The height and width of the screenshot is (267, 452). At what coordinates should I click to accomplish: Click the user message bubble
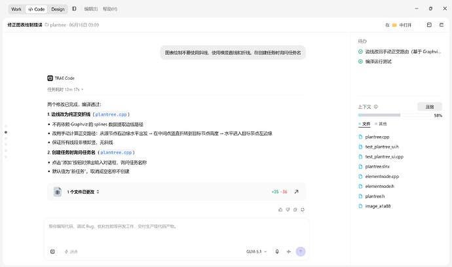[x=233, y=53]
